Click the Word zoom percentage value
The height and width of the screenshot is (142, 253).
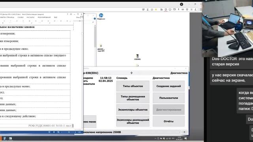point(79,132)
